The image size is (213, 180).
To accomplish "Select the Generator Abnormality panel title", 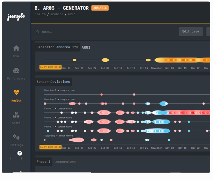I will click(57, 47).
